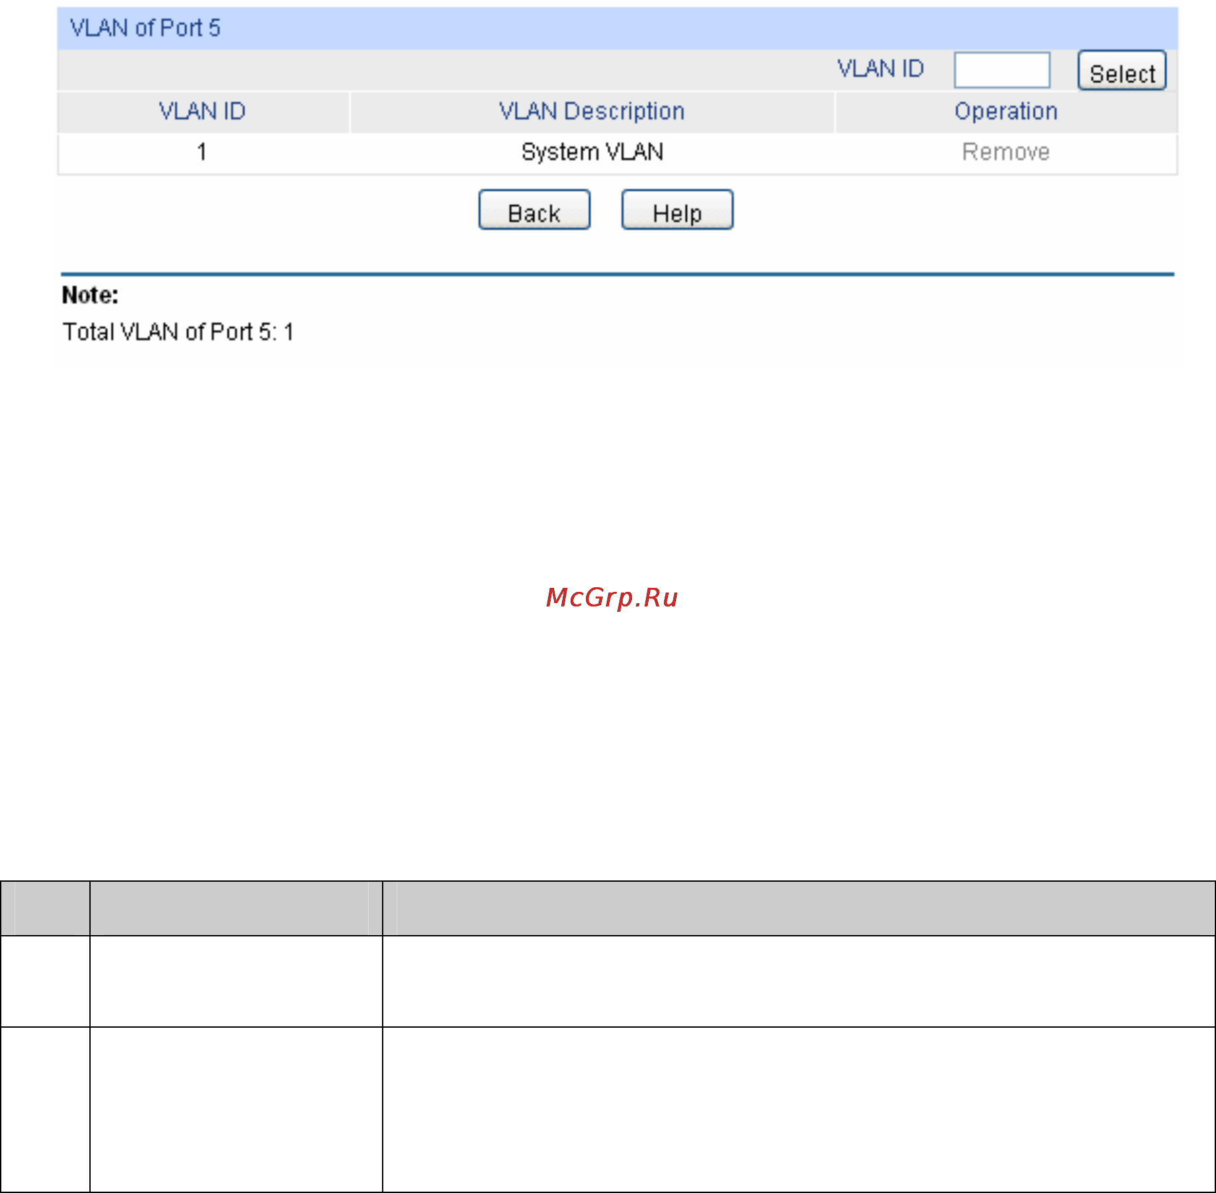Viewport: 1216px width, 1193px height.
Task: Click the Select button
Action: pos(1122,71)
